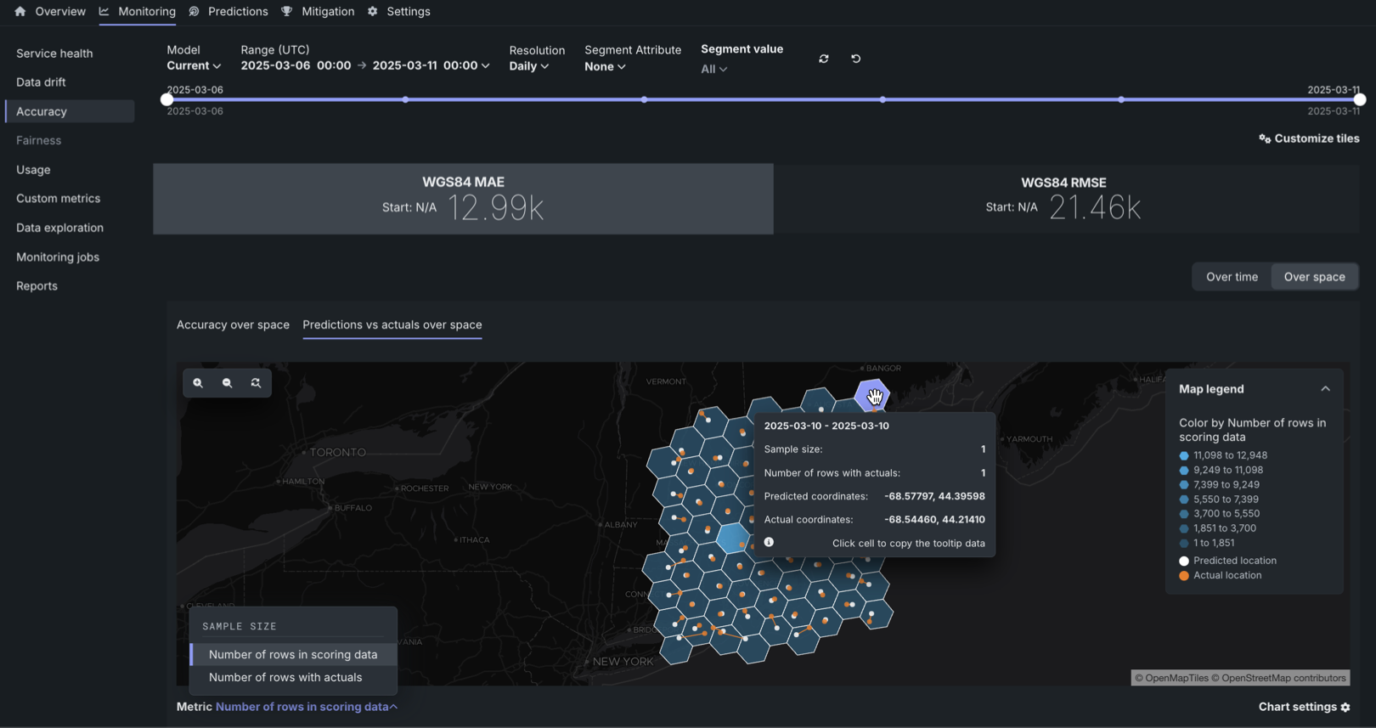
Task: Select the Over space view
Action: coord(1314,277)
